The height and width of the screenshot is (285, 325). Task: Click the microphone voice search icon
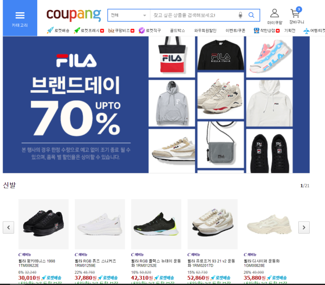click(241, 15)
